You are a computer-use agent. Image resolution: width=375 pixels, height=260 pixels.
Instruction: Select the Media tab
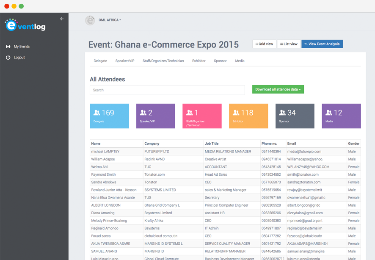pos(240,61)
